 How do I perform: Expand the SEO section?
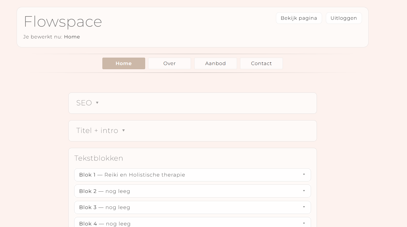click(x=192, y=103)
